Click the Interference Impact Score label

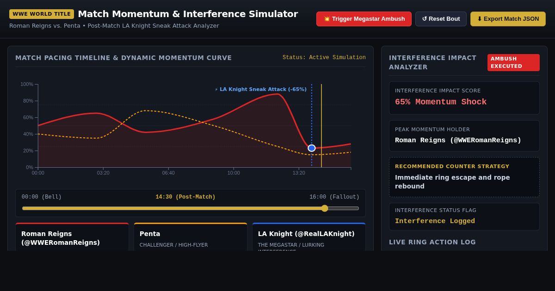click(438, 91)
